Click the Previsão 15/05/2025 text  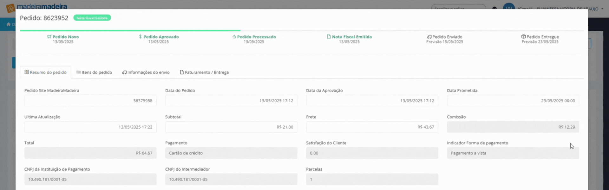(445, 42)
